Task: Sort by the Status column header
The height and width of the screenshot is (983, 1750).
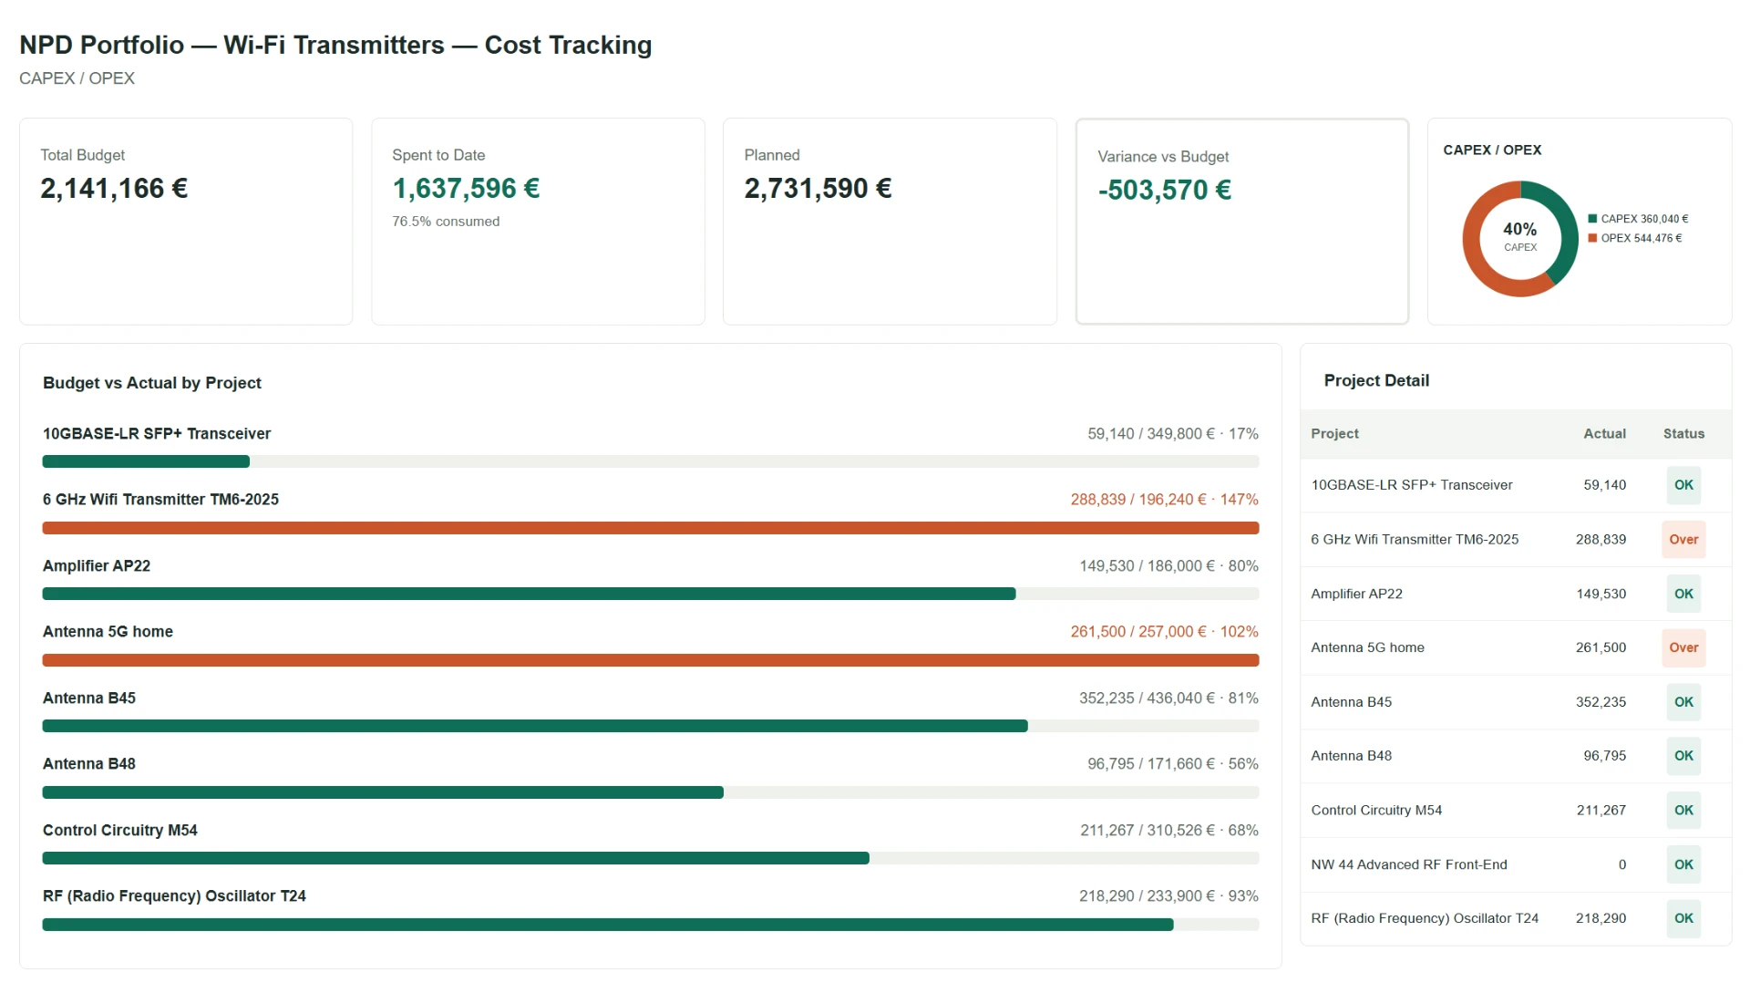Action: (1683, 434)
